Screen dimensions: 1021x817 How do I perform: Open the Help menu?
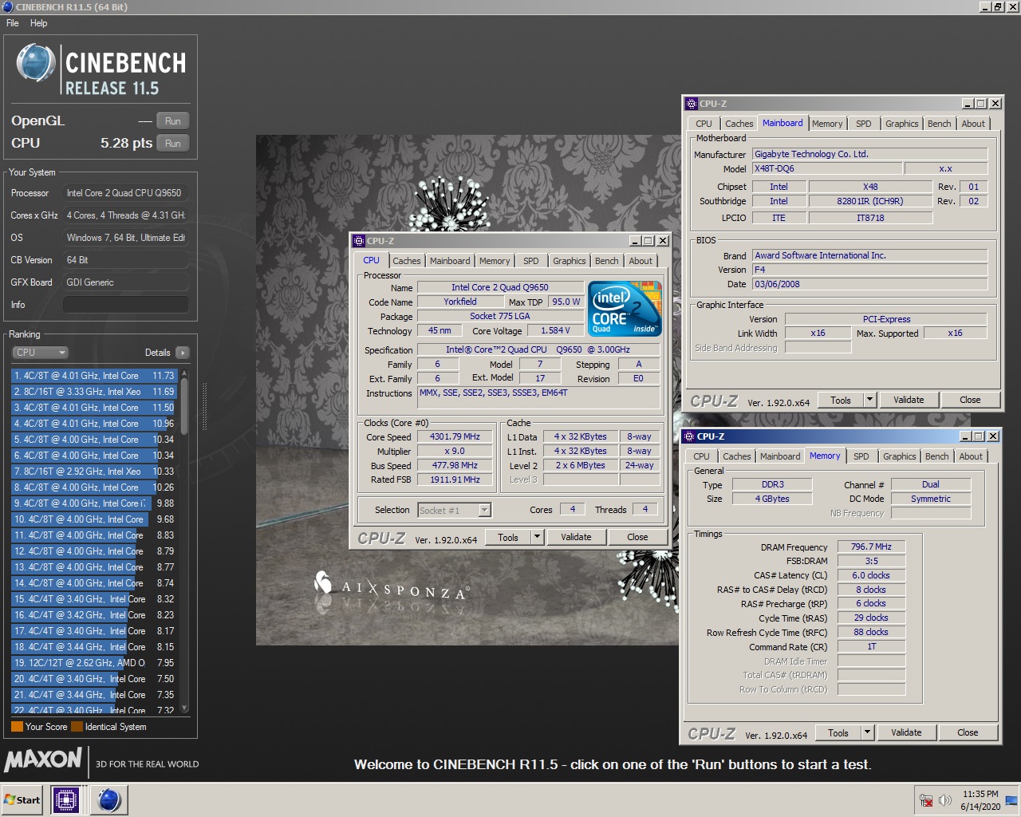[x=39, y=23]
